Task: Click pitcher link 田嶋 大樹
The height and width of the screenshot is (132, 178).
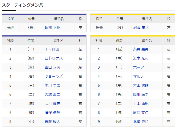Action: point(52,28)
